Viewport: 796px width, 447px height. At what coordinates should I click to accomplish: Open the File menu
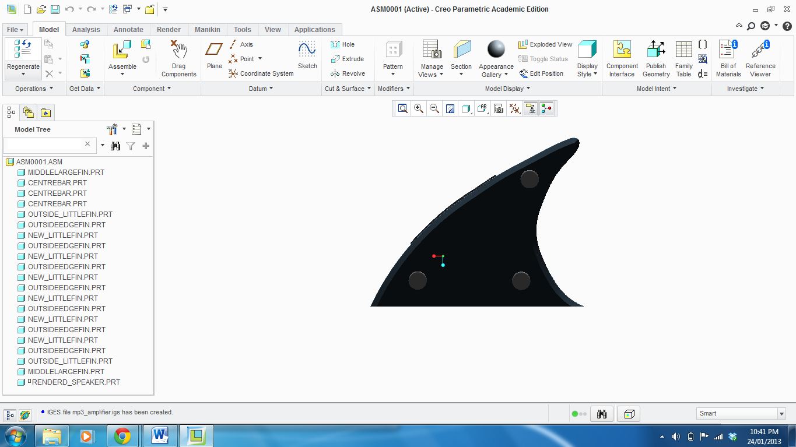pos(15,30)
